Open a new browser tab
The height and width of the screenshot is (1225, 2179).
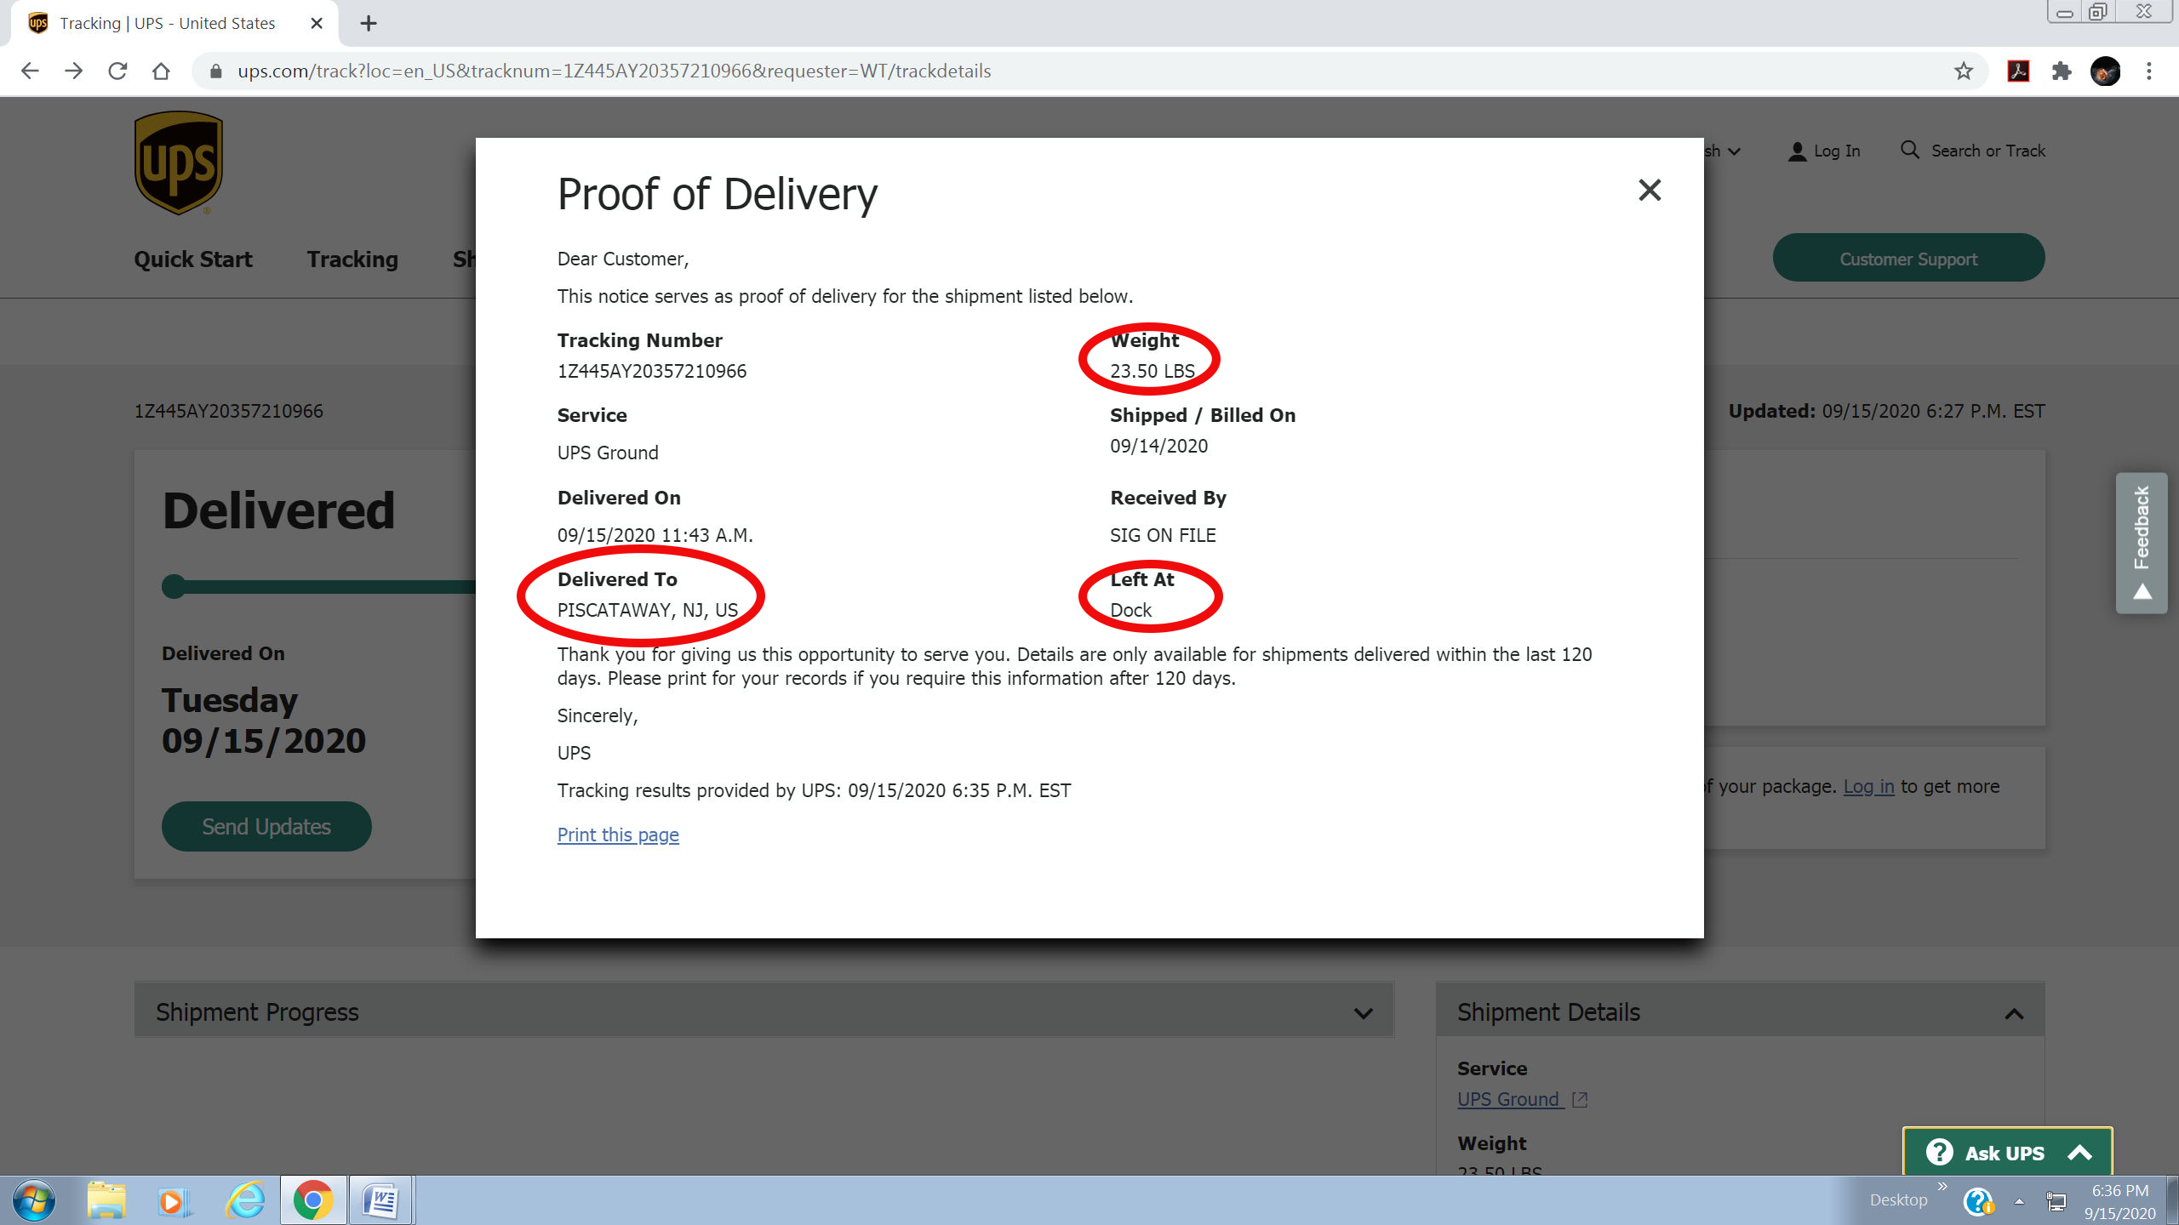tap(369, 23)
